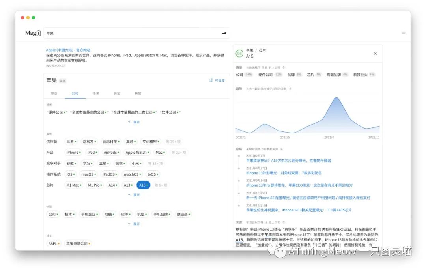Click the iPadOS operating system tag
Image resolution: width=426 pixels, height=271 pixels.
click(110, 174)
